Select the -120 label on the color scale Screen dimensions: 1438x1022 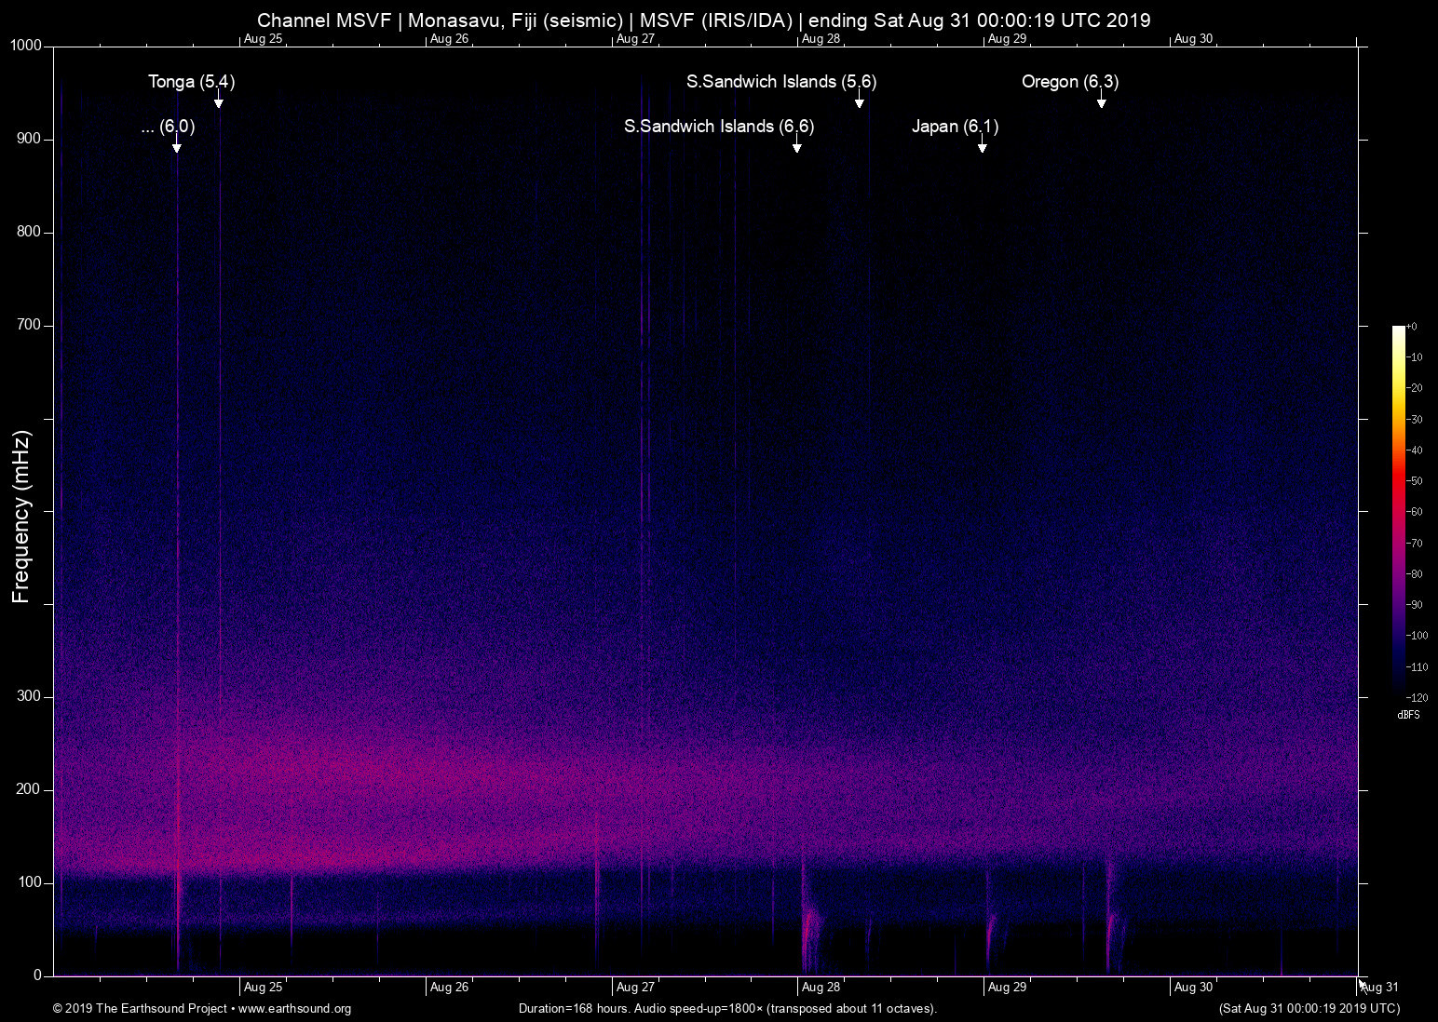[x=1418, y=697]
